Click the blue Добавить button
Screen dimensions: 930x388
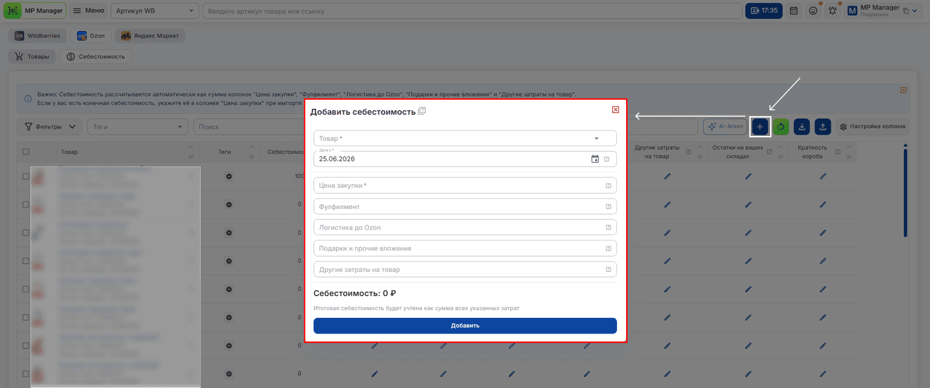coord(465,326)
